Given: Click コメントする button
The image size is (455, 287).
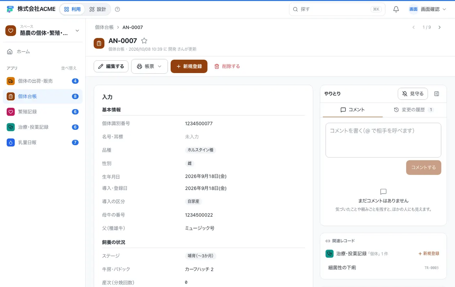Looking at the screenshot, I should click(423, 167).
